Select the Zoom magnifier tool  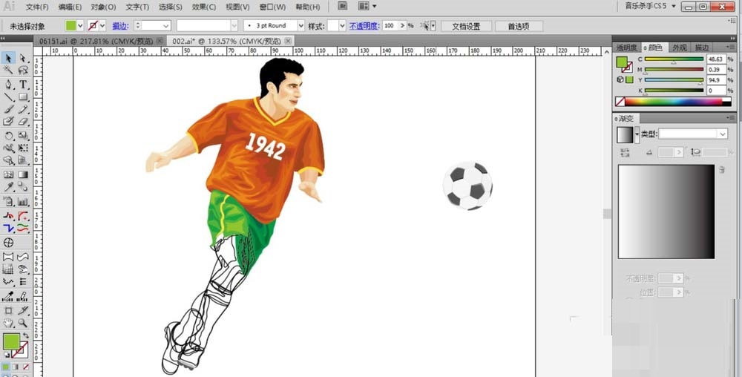coord(23,324)
